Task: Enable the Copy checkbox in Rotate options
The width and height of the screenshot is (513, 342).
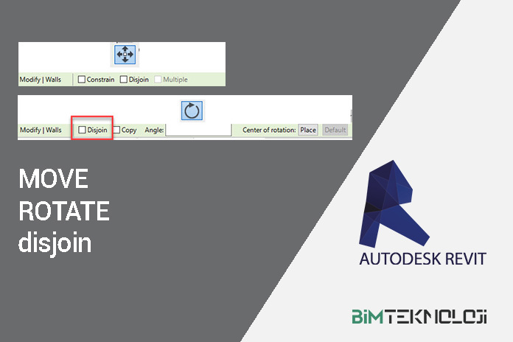Action: point(116,130)
